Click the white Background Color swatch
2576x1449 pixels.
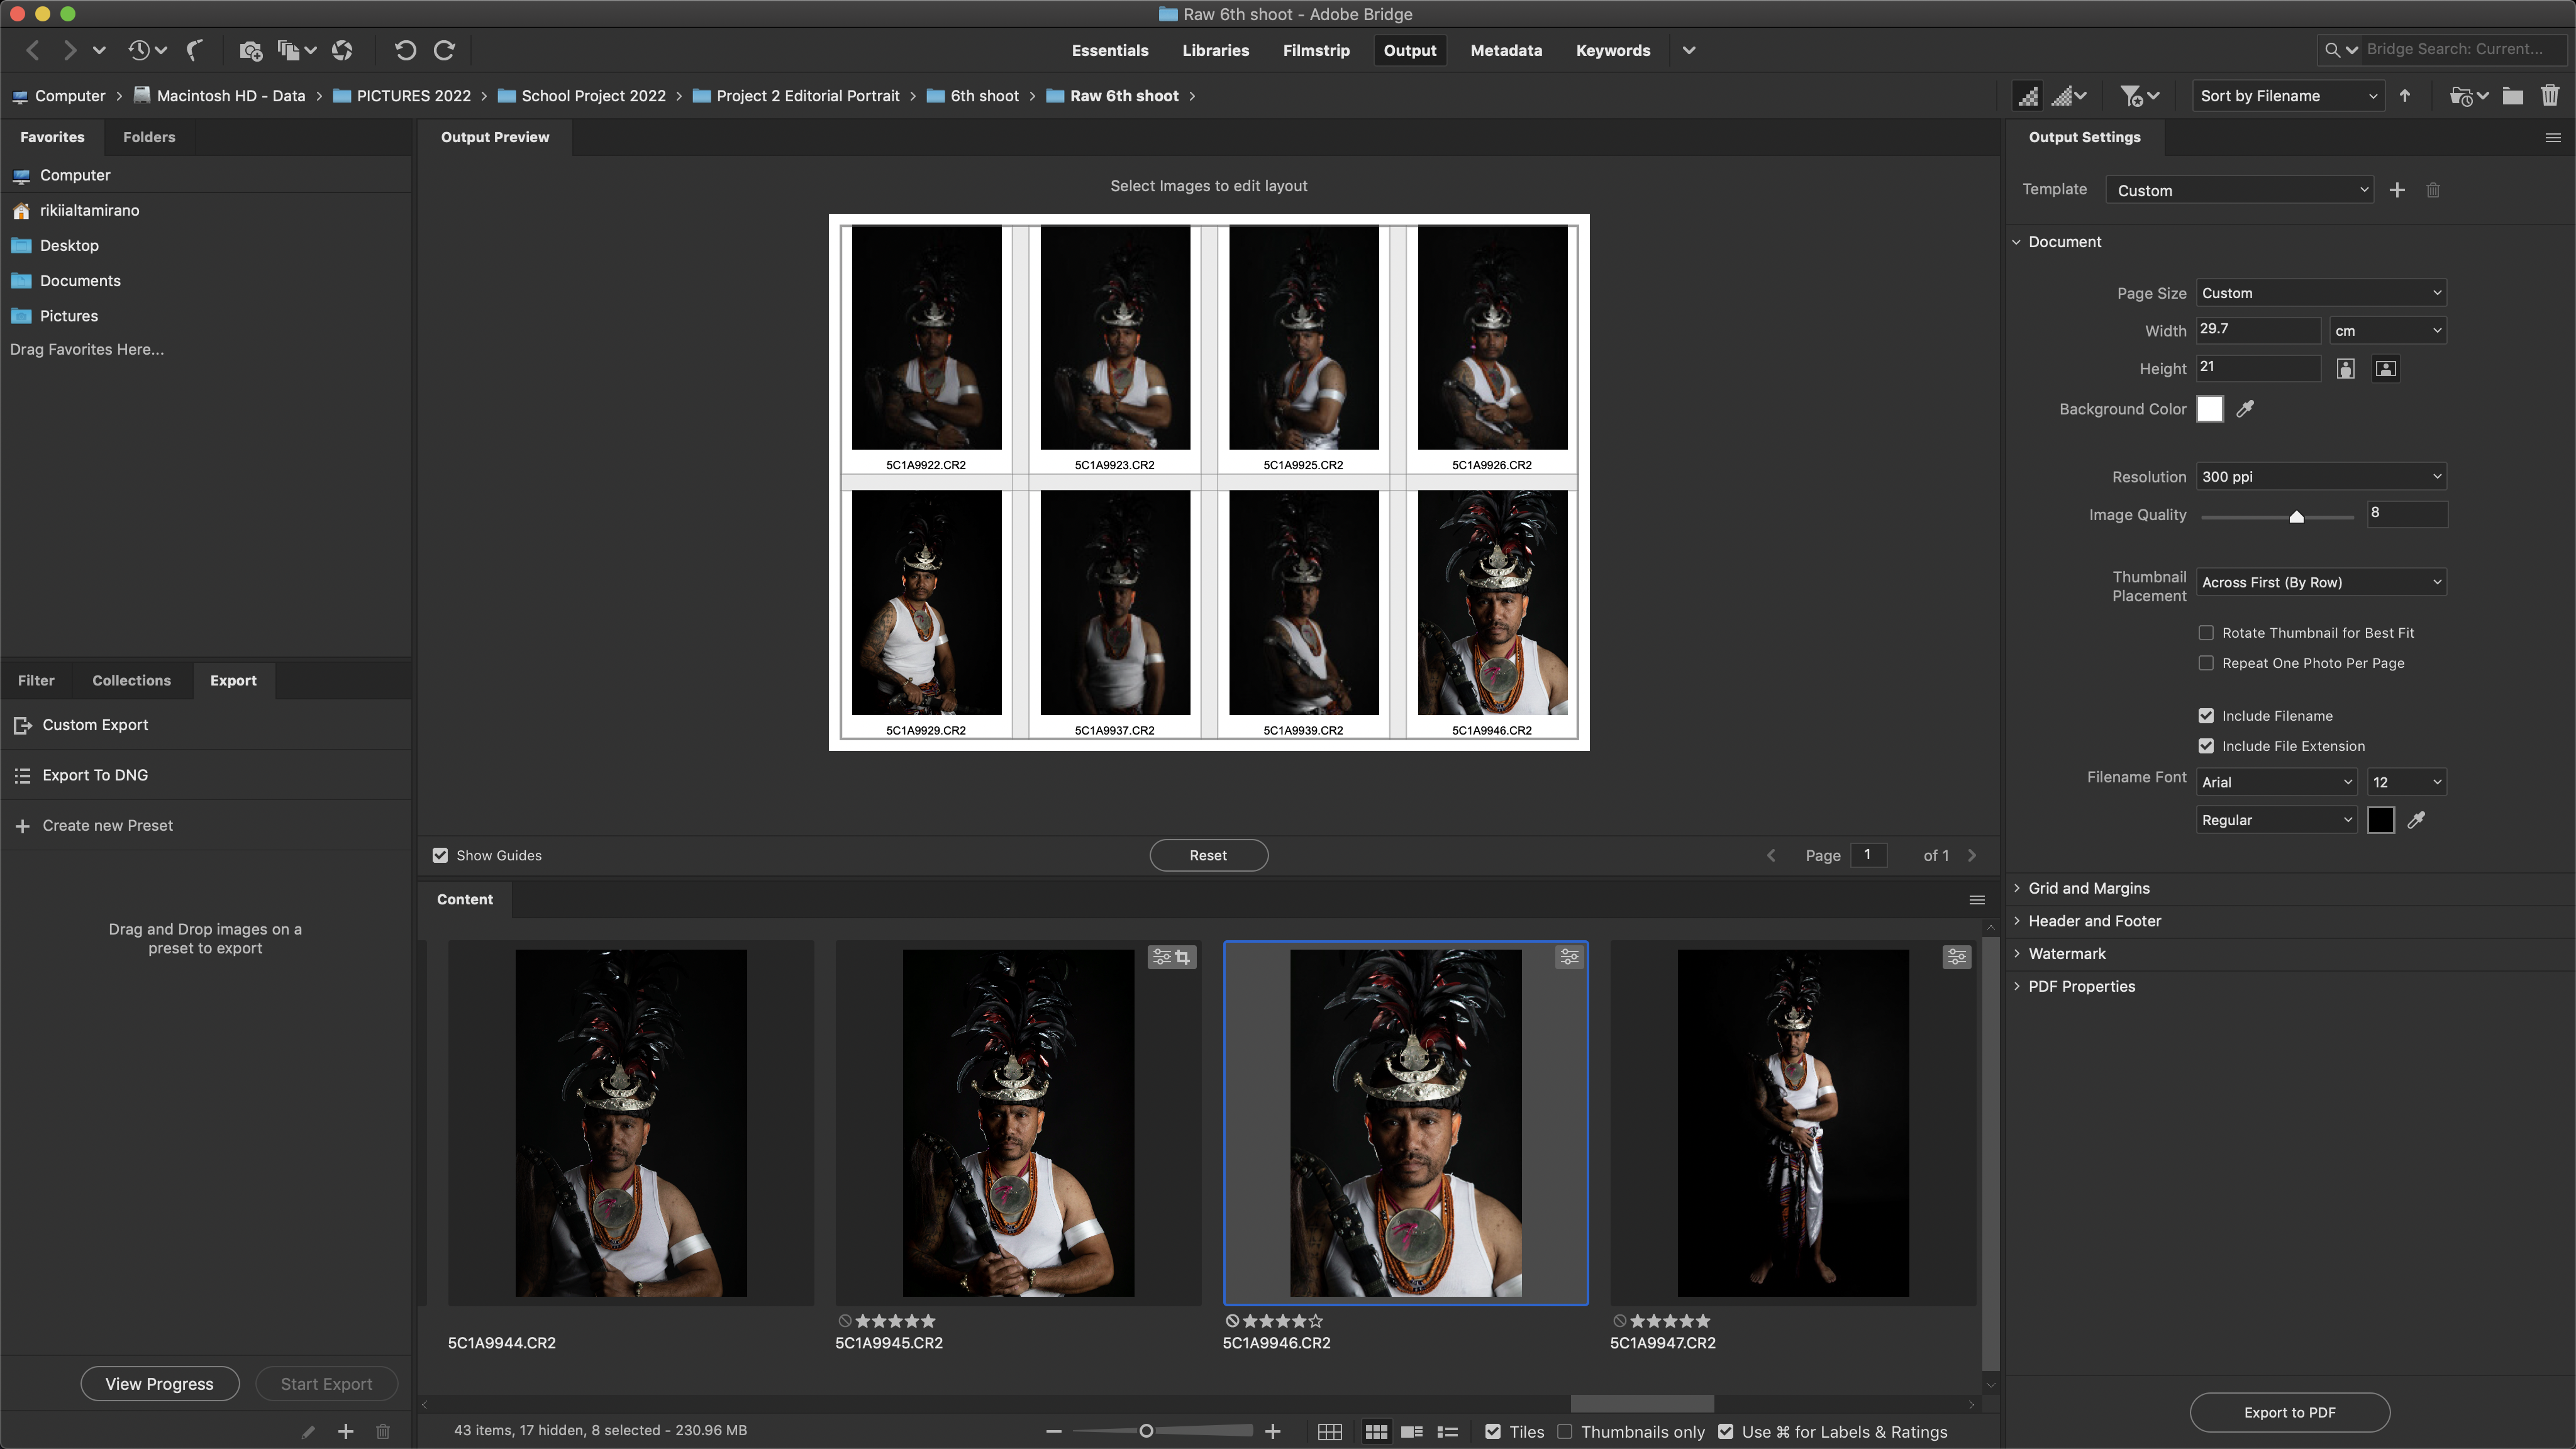(2209, 409)
